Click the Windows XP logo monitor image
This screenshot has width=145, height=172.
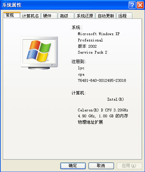coord(39,53)
